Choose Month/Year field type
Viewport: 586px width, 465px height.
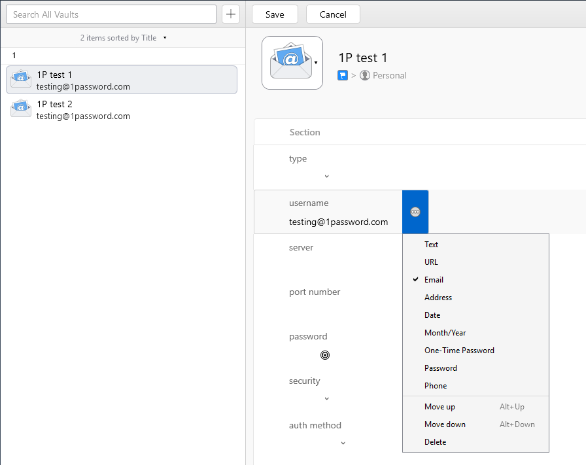point(475,333)
